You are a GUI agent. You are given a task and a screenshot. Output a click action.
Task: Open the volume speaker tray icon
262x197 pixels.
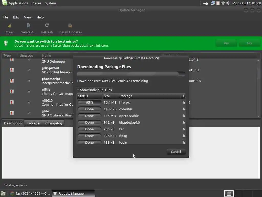228,3
